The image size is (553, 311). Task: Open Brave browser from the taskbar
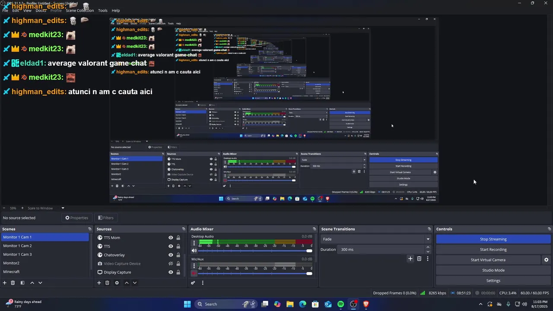(x=366, y=304)
